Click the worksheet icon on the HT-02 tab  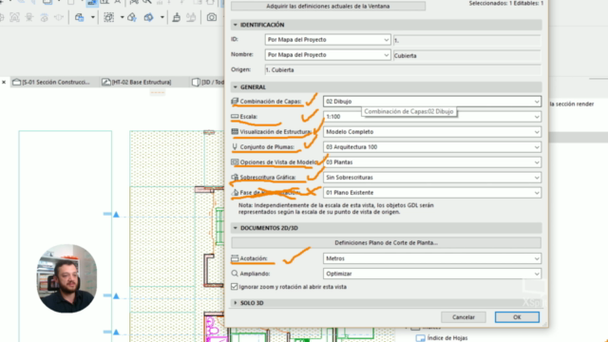tap(105, 82)
